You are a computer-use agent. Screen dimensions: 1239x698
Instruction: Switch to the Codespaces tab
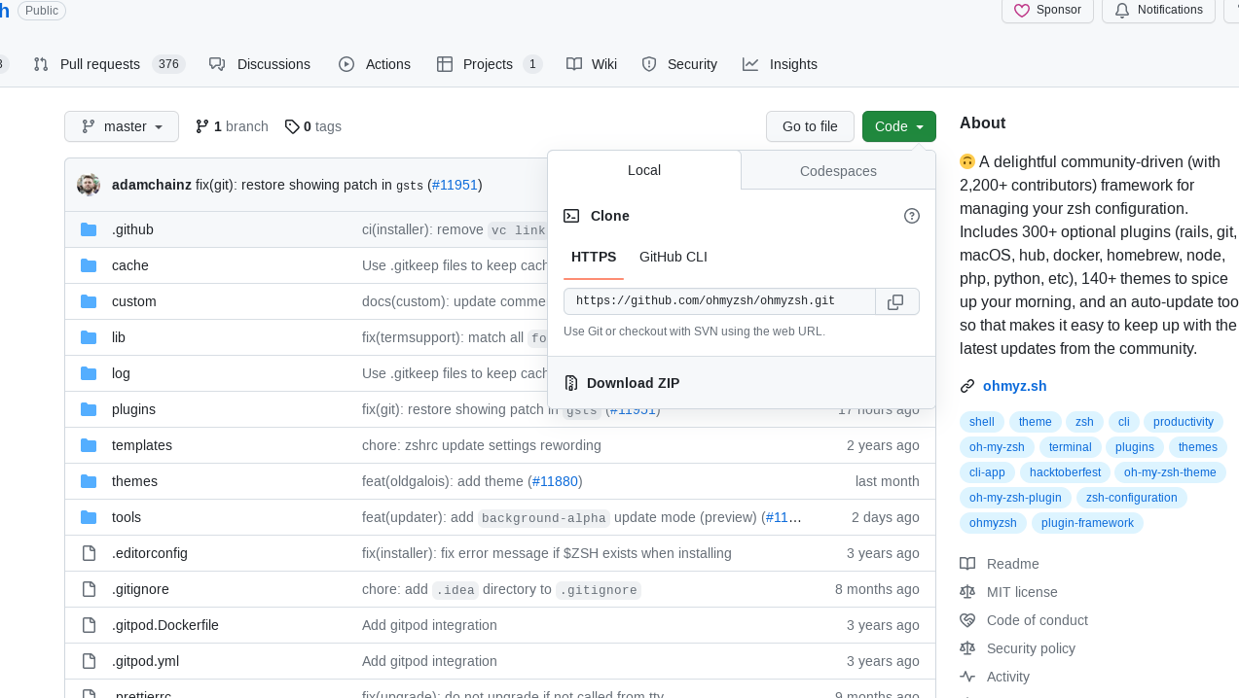[x=838, y=171]
